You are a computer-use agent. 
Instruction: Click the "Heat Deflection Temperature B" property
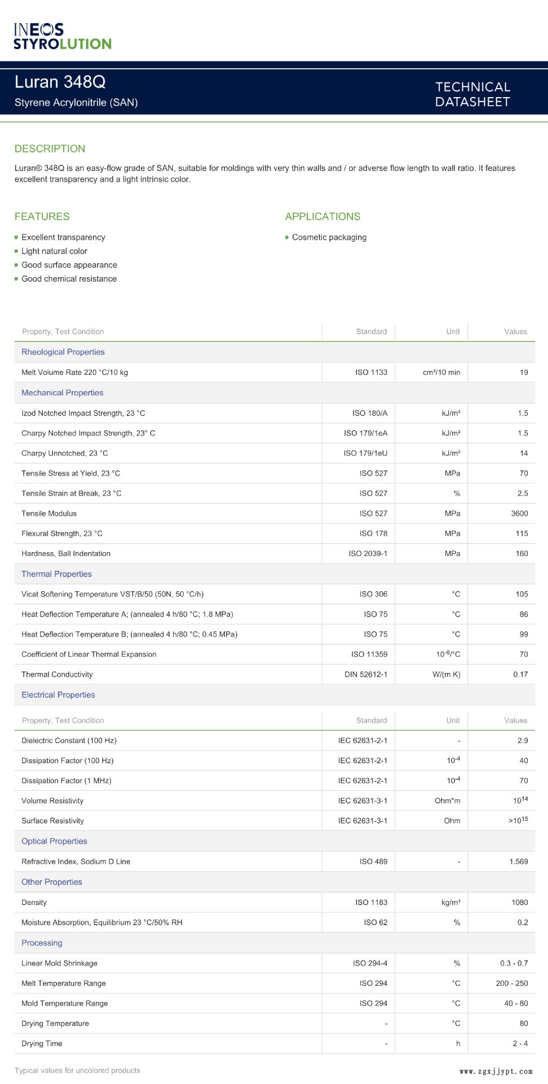pyautogui.click(x=129, y=634)
